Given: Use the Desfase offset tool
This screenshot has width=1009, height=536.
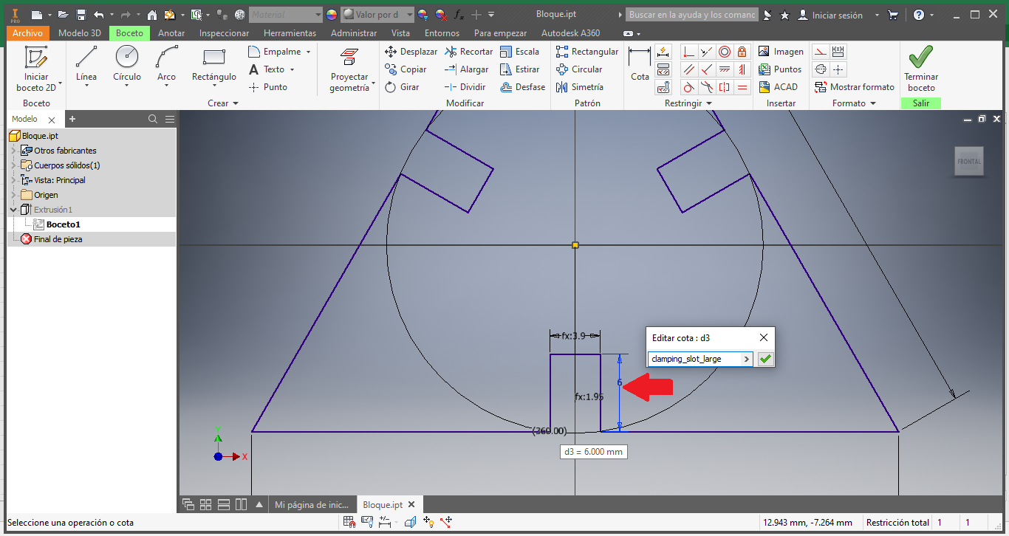Looking at the screenshot, I should coord(522,87).
